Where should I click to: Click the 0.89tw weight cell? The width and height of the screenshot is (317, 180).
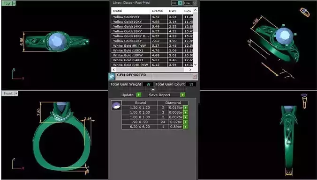tap(176, 127)
